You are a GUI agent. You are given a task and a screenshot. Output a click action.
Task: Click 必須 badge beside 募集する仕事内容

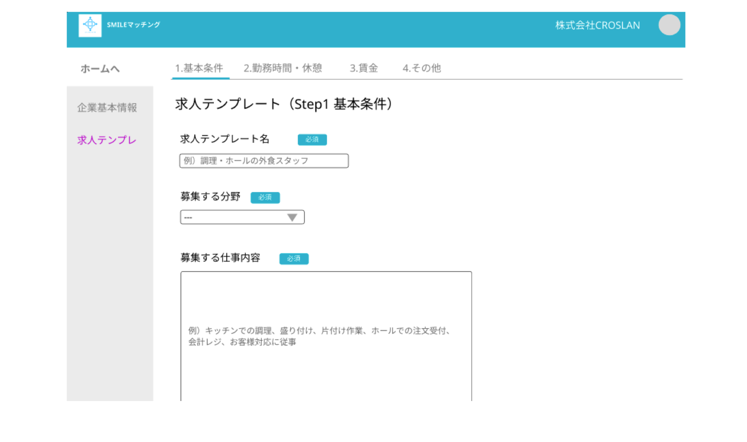click(294, 259)
